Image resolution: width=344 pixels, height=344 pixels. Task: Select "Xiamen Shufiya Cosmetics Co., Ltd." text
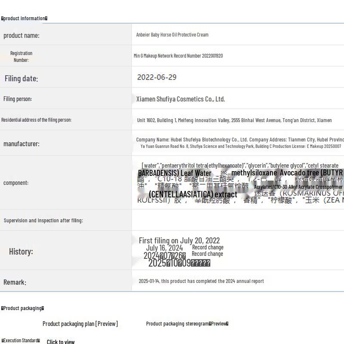coord(181,99)
